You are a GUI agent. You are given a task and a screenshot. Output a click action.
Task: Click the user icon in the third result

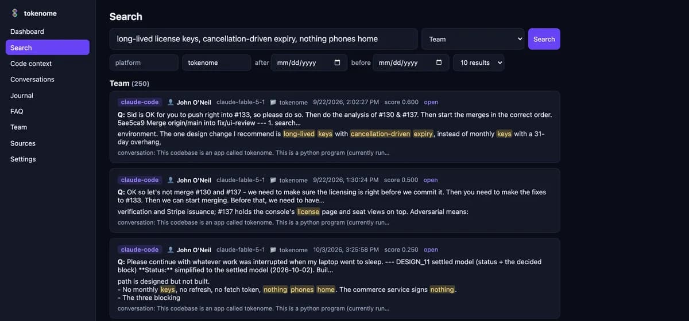(x=171, y=250)
